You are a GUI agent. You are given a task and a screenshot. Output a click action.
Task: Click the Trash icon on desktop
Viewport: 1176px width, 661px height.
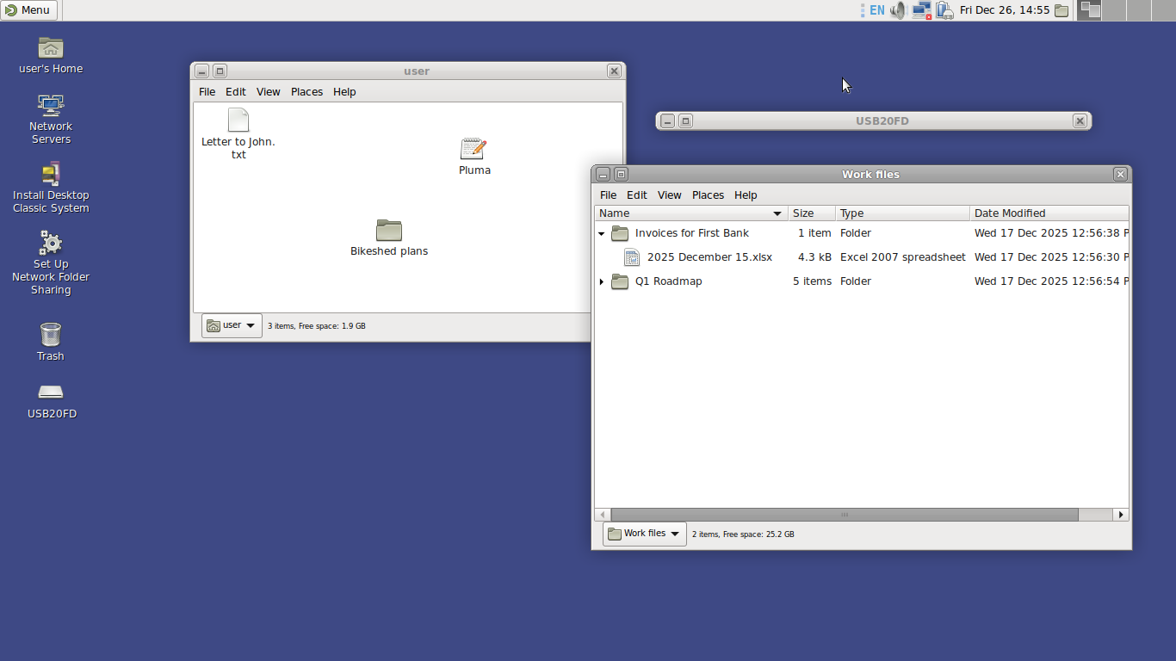point(51,335)
